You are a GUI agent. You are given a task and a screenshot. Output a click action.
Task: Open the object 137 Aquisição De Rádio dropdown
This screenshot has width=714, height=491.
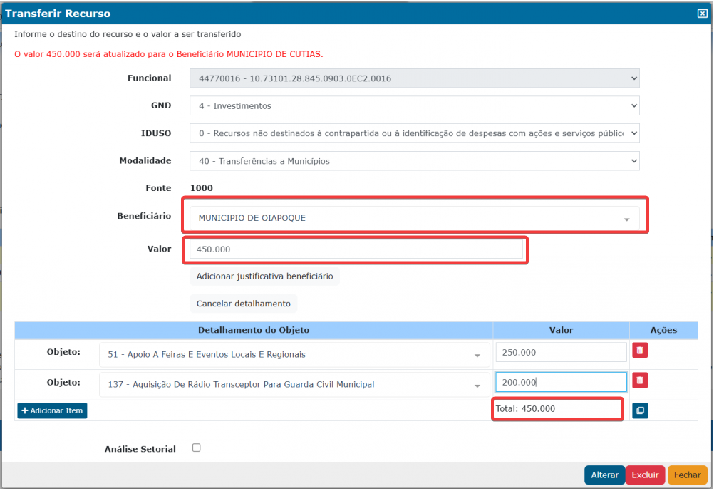coord(294,385)
